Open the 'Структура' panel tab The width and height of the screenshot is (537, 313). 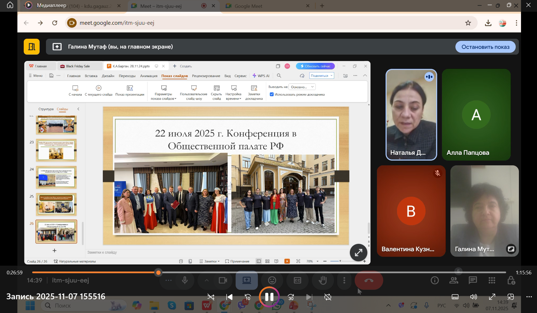coord(46,109)
